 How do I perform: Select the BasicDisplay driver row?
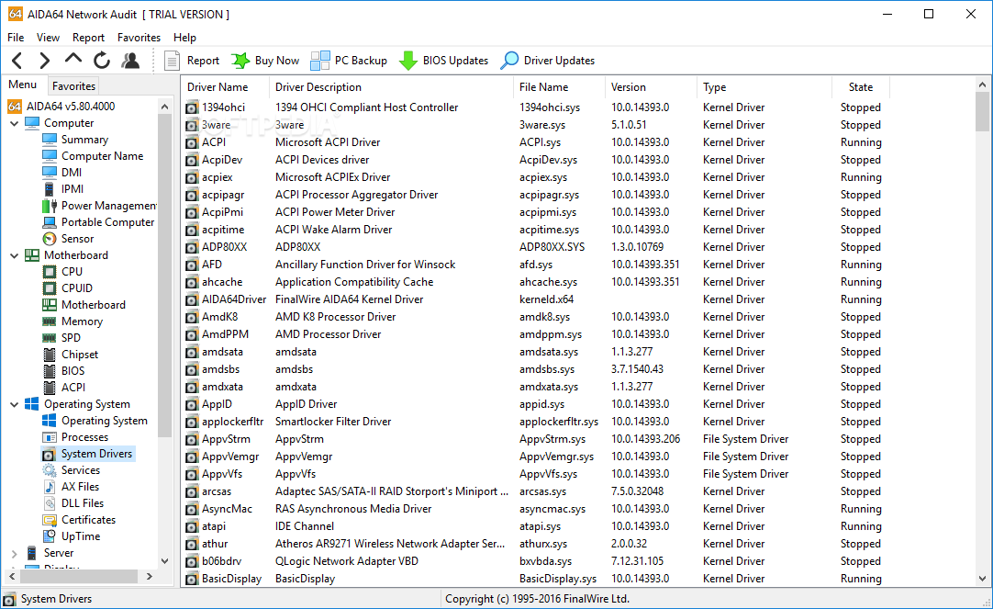pos(537,579)
